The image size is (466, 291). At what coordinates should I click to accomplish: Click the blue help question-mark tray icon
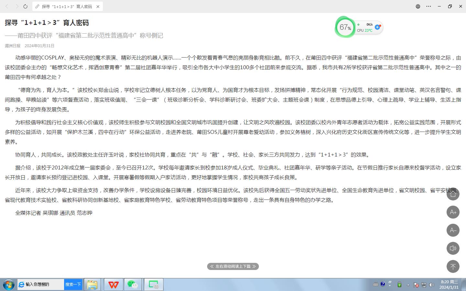coord(383,284)
